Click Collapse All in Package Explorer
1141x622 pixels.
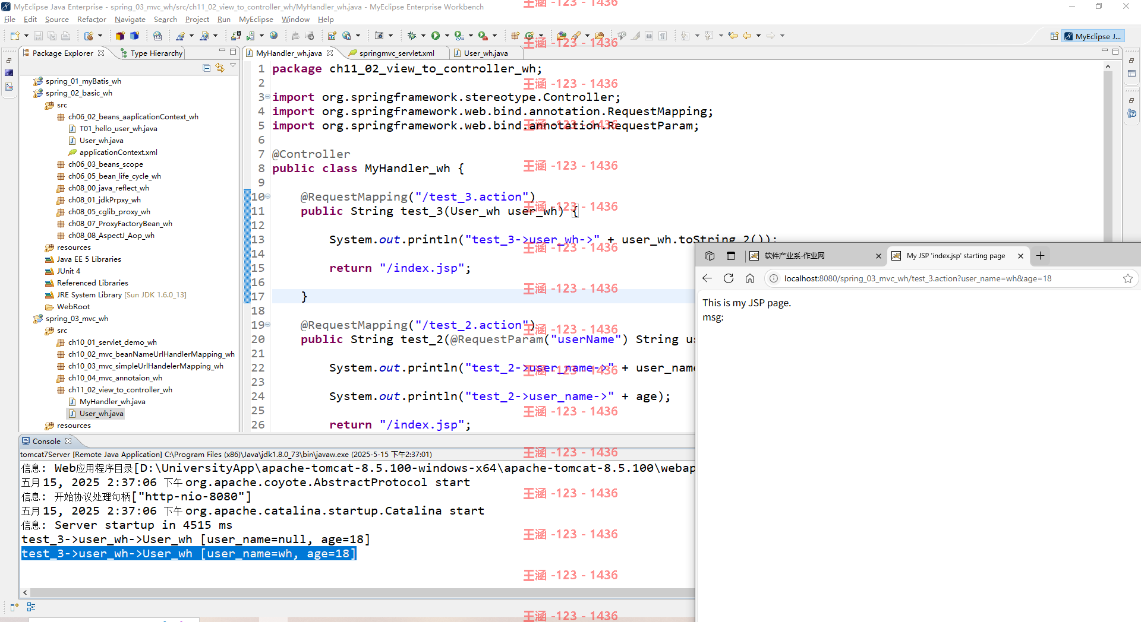[207, 68]
